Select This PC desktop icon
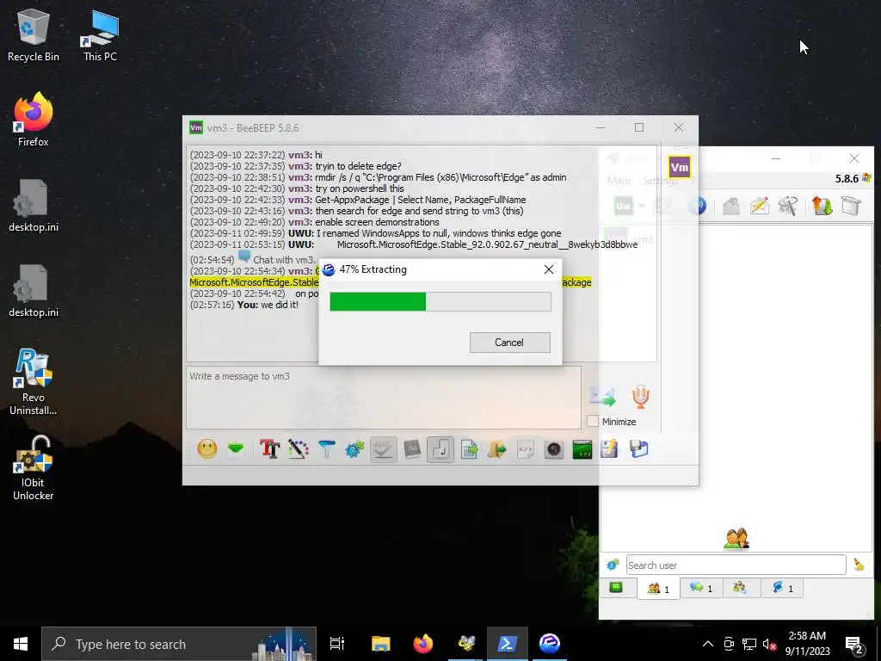Viewport: 881px width, 661px height. pos(100,34)
